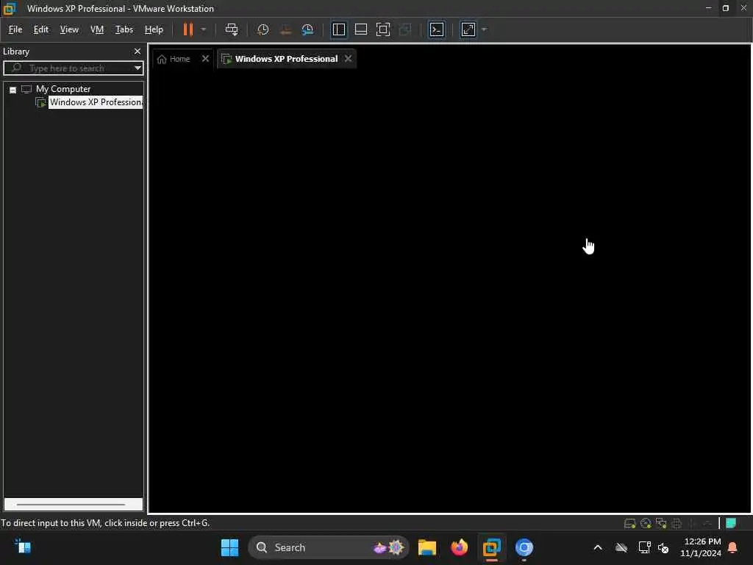Click the hard disk status icon
The image size is (753, 565).
629,523
